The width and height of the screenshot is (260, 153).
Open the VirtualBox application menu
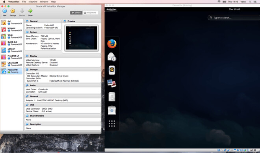coord(14,2)
